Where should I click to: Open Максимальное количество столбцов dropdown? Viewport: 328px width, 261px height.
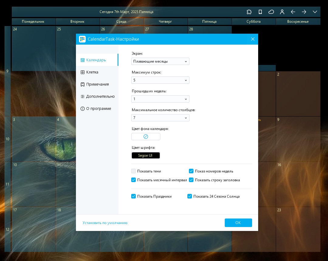click(160, 118)
